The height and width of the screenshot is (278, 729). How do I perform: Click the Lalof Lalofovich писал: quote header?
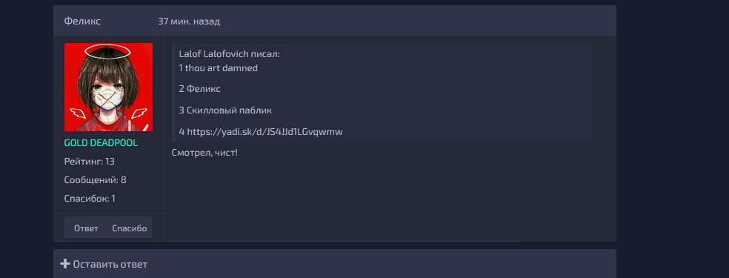click(229, 54)
